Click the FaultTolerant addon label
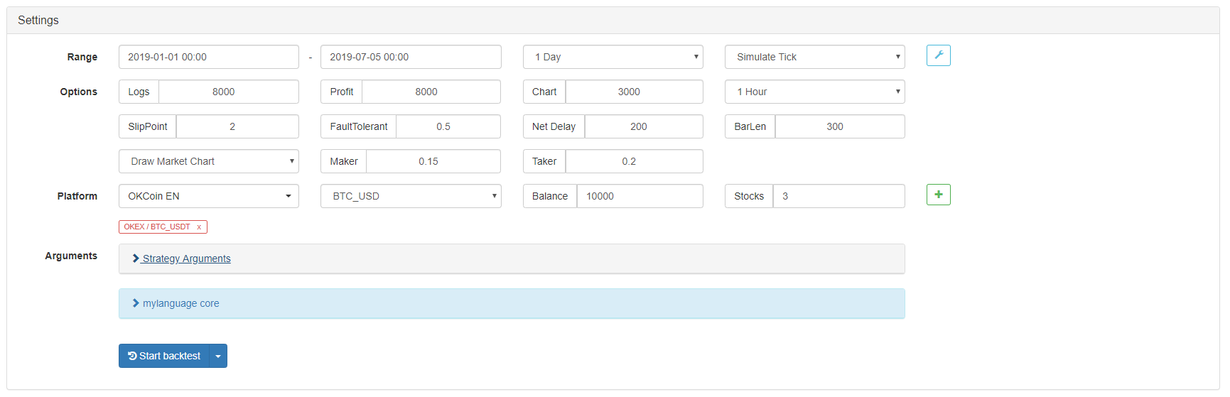Viewport: 1230px width, 397px height. 359,126
